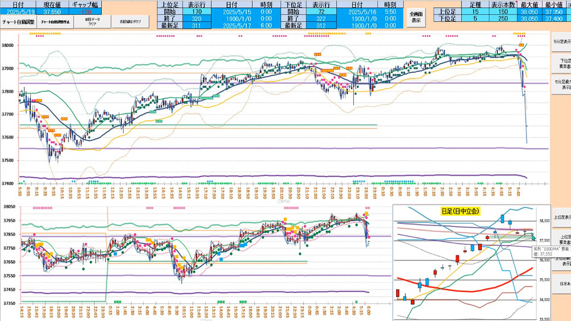Screen dimensions: 571x321
Task: Select the 日付 cell showing 2025/5/19
Action: click(18, 12)
